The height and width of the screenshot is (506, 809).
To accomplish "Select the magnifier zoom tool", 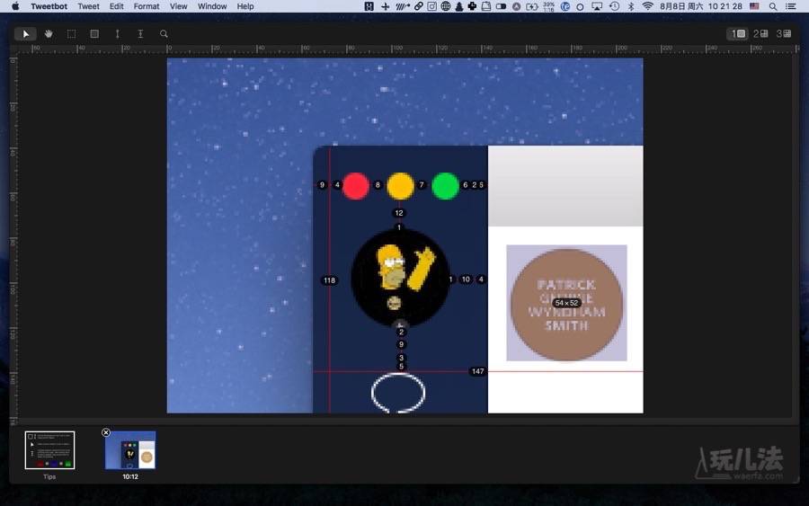I will pos(164,34).
